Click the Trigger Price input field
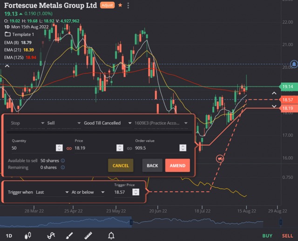This screenshot has height=241, width=298. [x=124, y=192]
